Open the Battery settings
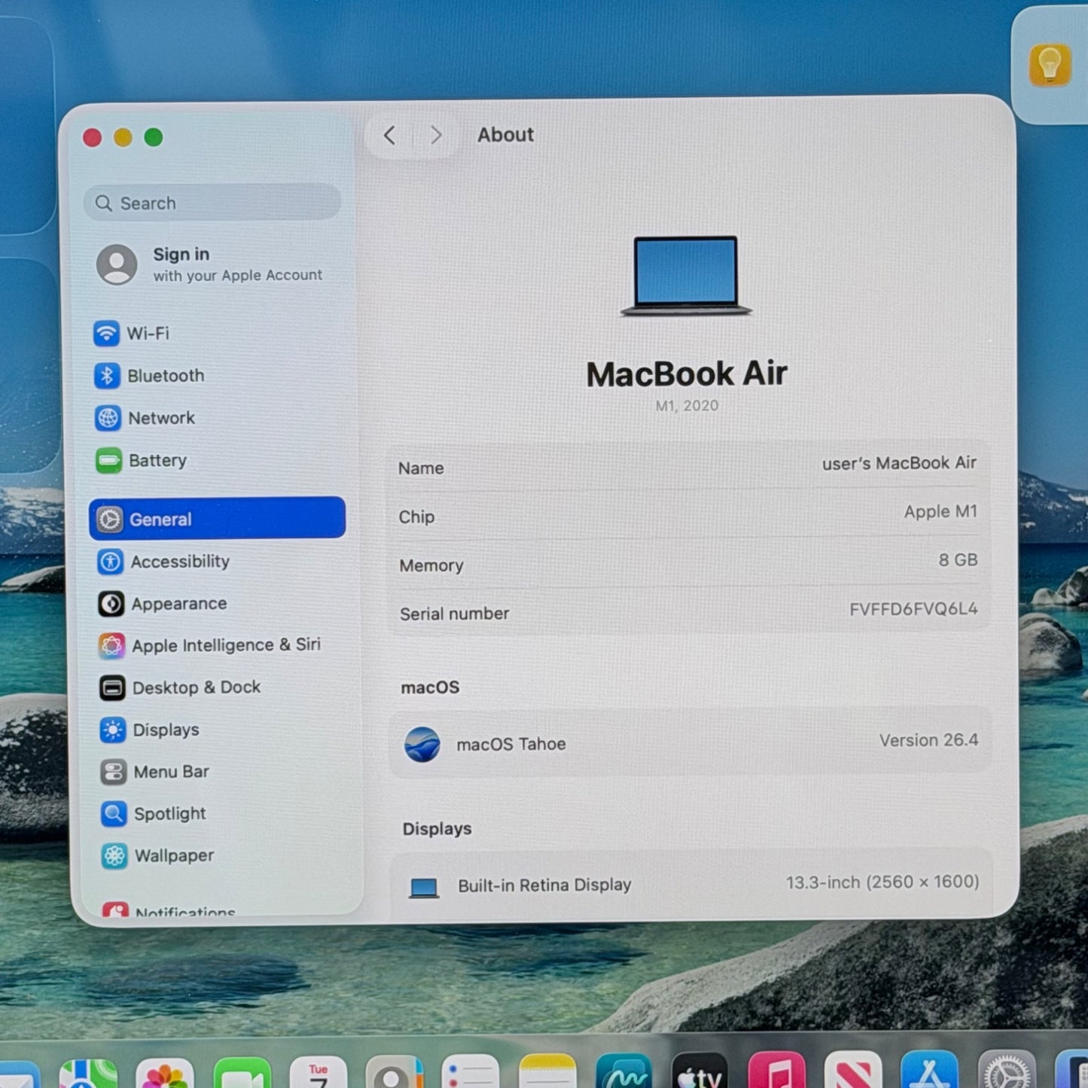The width and height of the screenshot is (1088, 1088). tap(157, 460)
